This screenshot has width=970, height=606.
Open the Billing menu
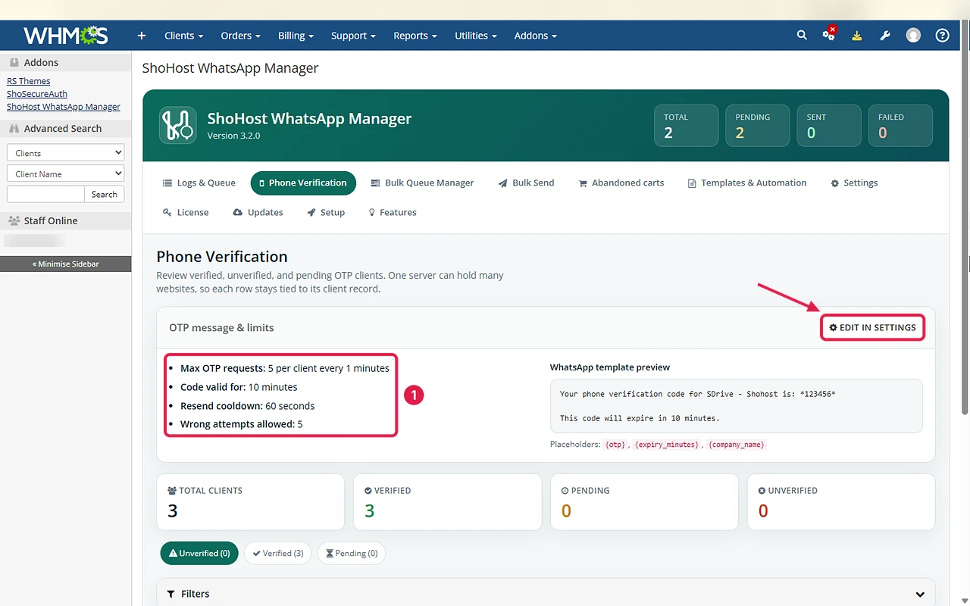tap(296, 36)
